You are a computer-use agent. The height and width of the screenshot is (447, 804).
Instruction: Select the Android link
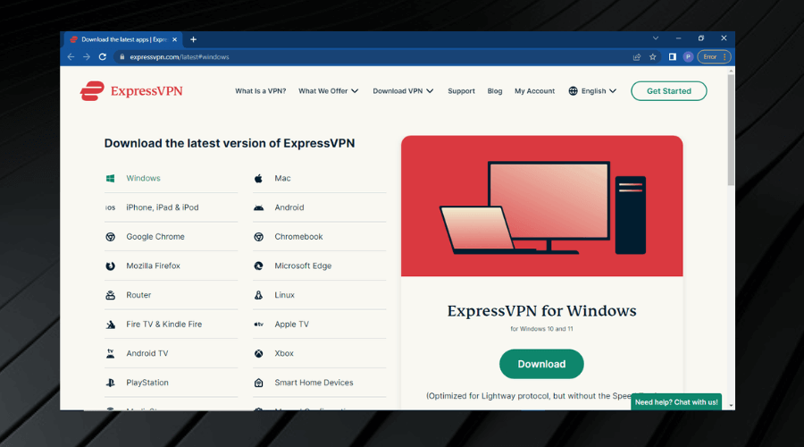(289, 207)
